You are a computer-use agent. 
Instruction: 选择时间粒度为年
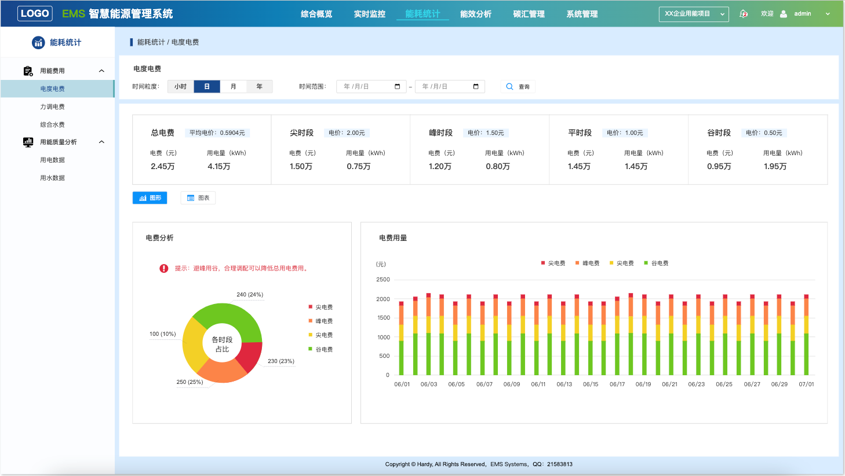coord(259,86)
